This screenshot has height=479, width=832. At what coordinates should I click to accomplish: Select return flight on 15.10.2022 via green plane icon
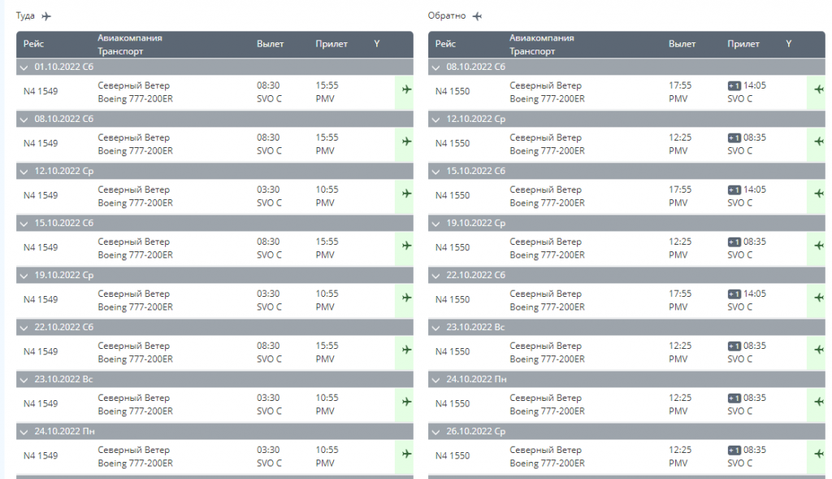tap(819, 194)
